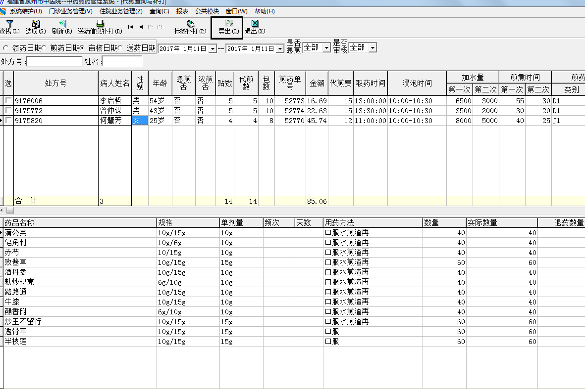
Task: Check the row checkbox for prescription 9175820
Action: tap(8, 121)
